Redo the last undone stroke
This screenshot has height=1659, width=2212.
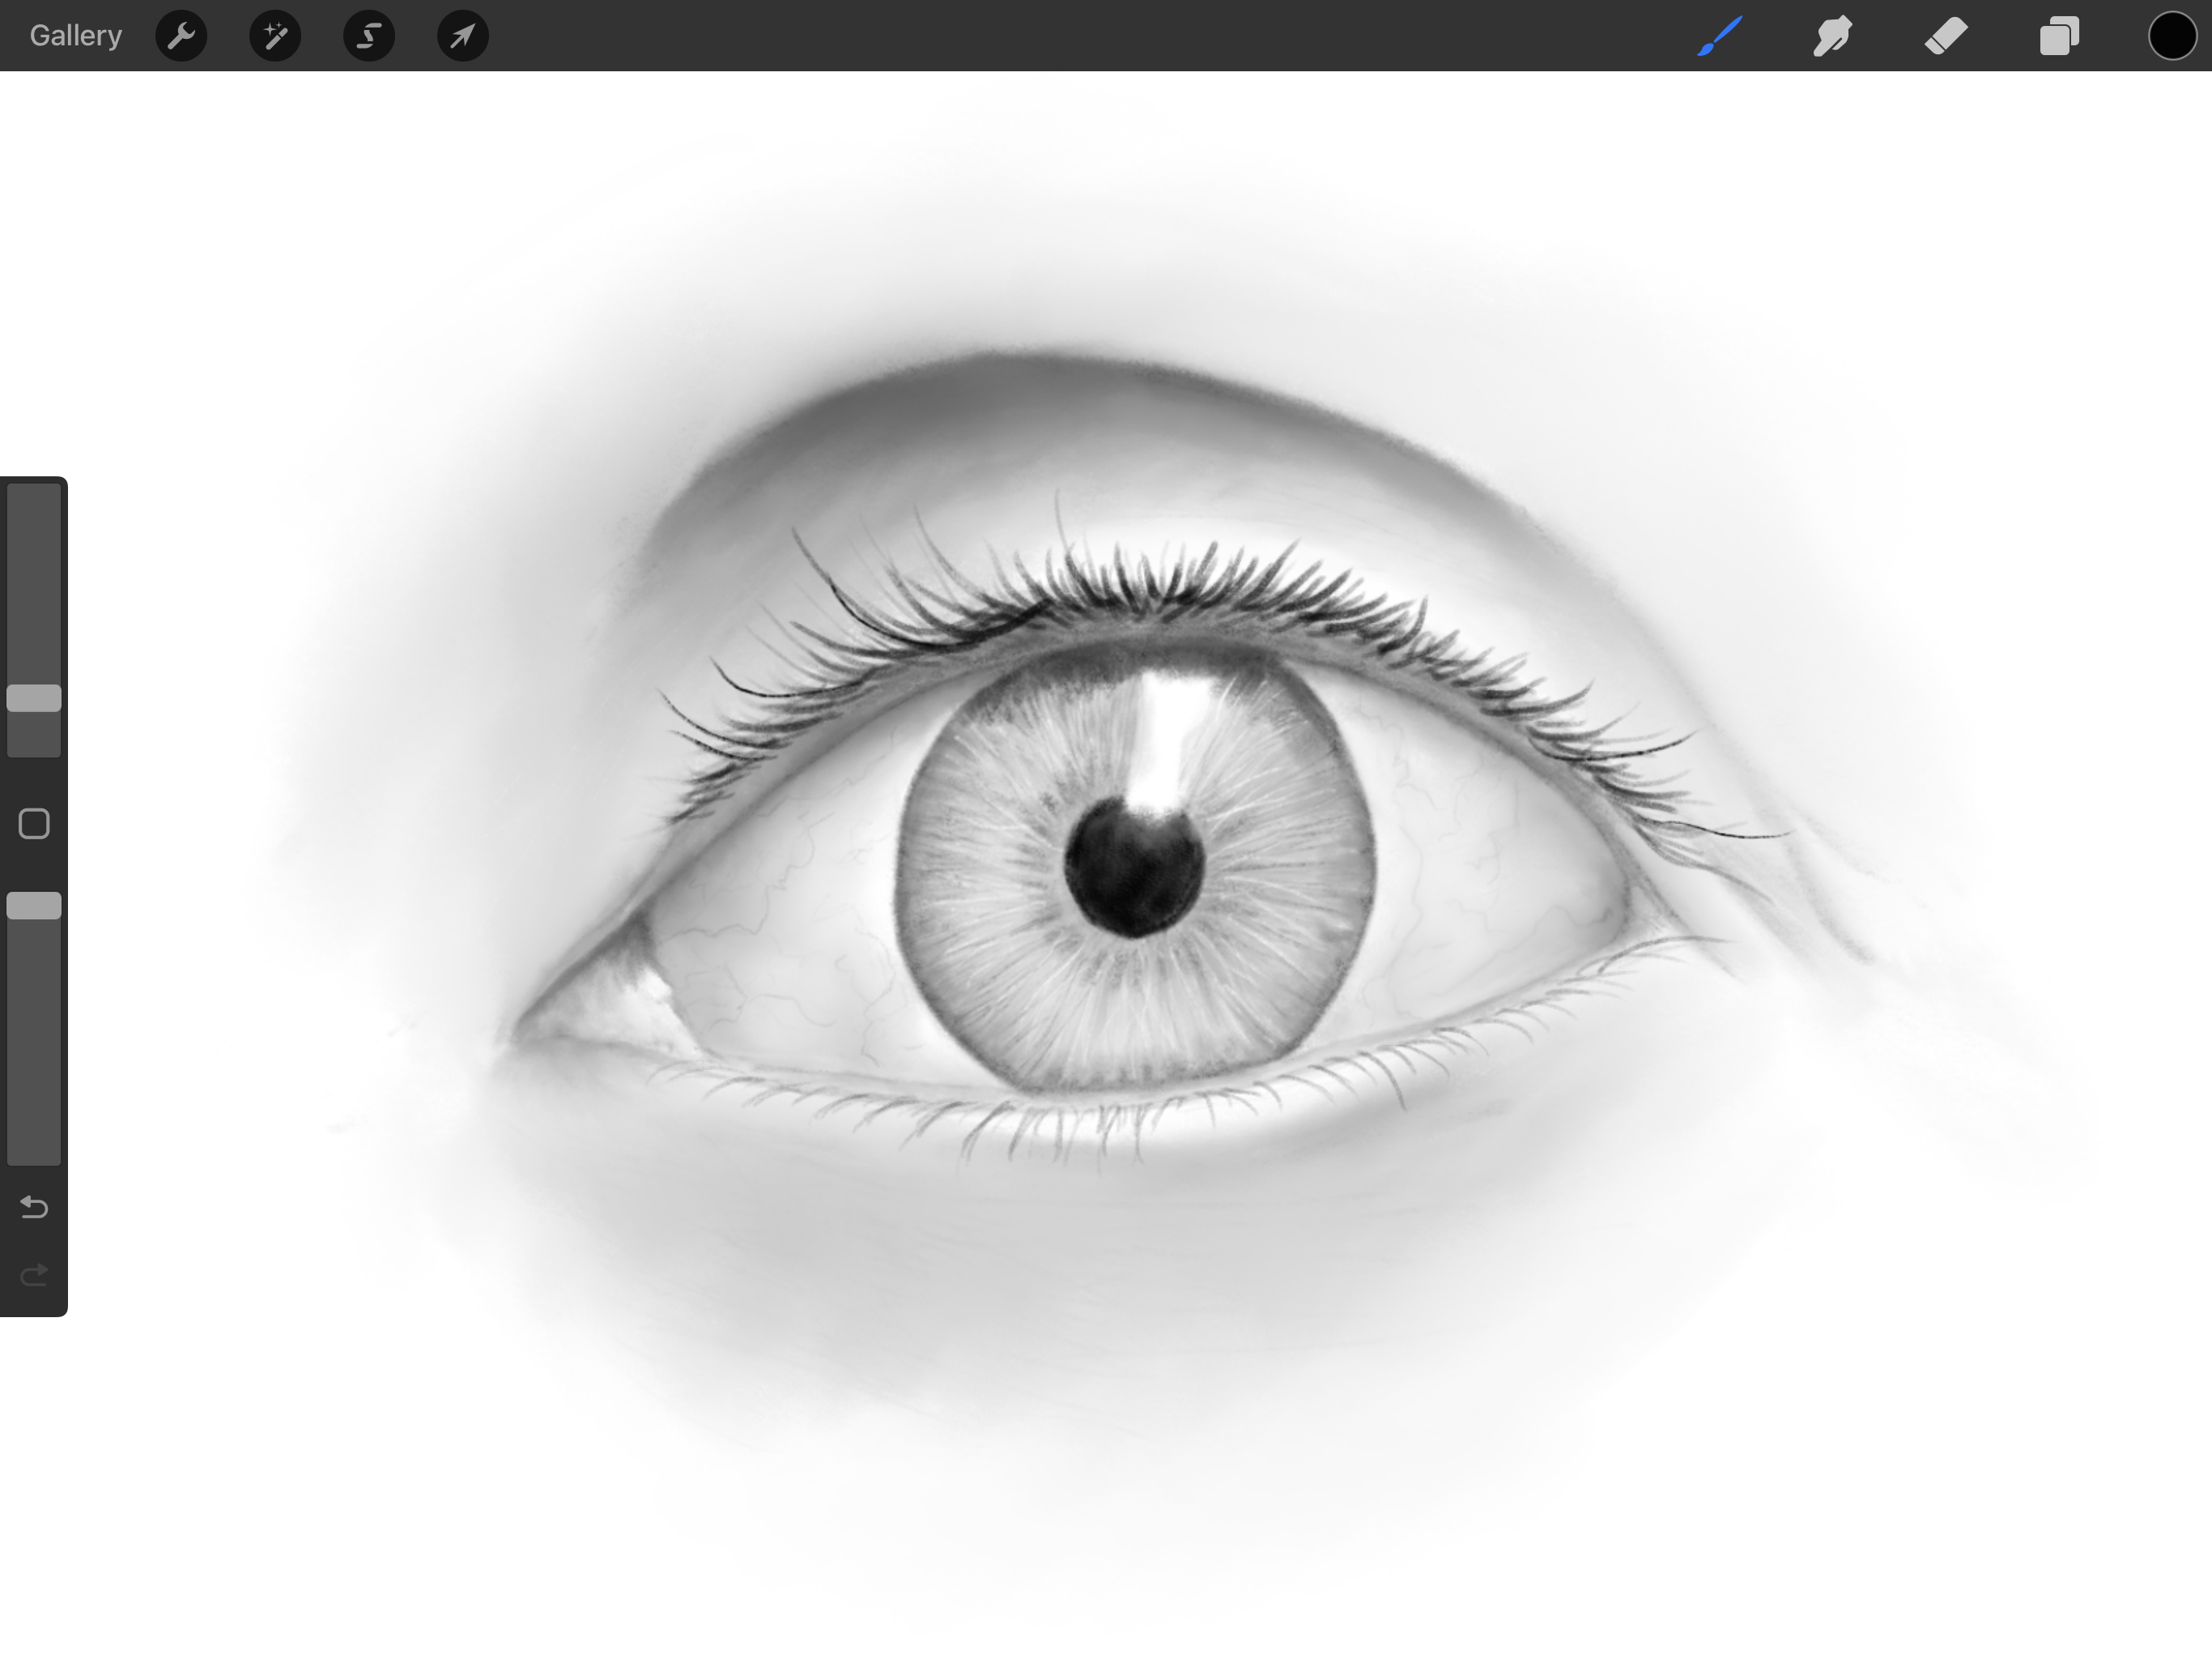34,1275
